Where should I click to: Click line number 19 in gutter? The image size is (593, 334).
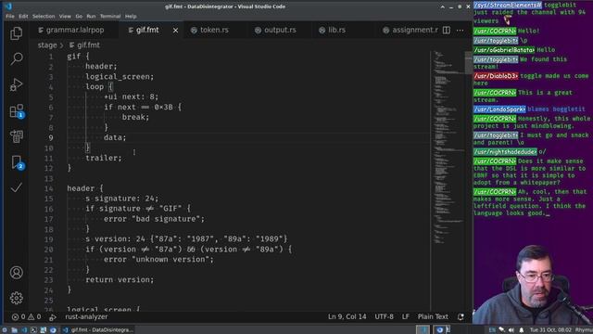pos(48,239)
